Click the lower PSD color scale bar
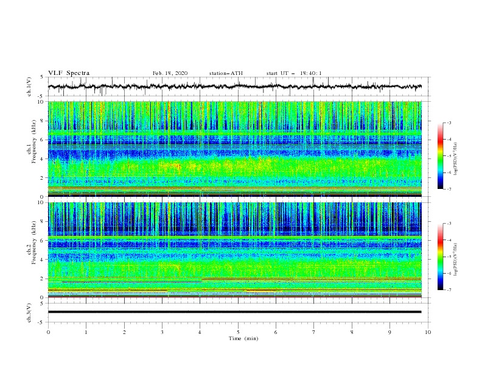This screenshot has height=373, width=482. [441, 257]
